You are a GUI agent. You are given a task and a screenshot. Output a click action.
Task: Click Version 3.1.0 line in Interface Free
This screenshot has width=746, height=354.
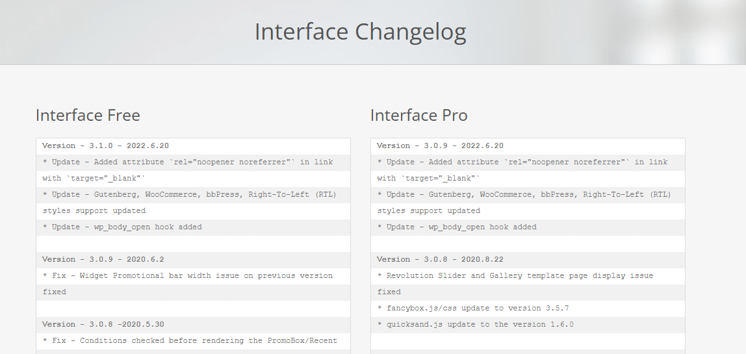tap(105, 145)
